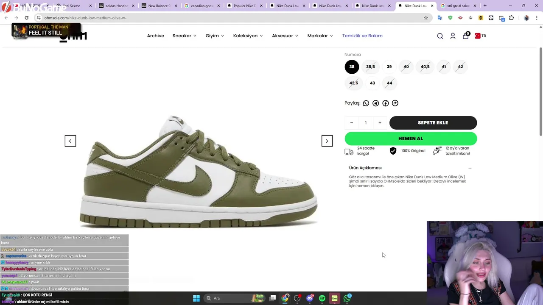Open the site search magnifier icon

coord(440,36)
